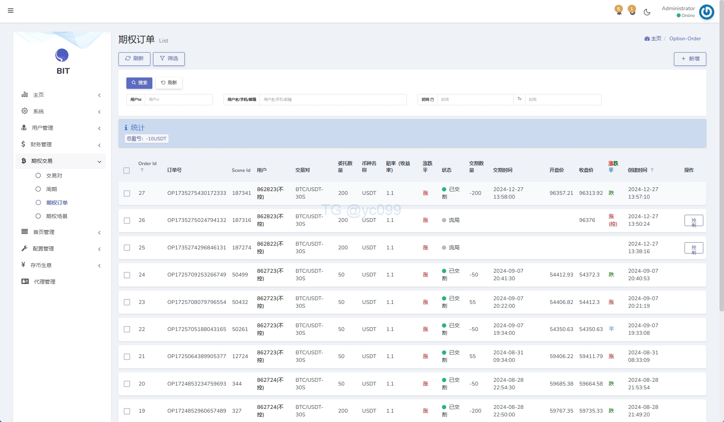
Task: Click the 新增 button to add order
Action: tap(690, 59)
